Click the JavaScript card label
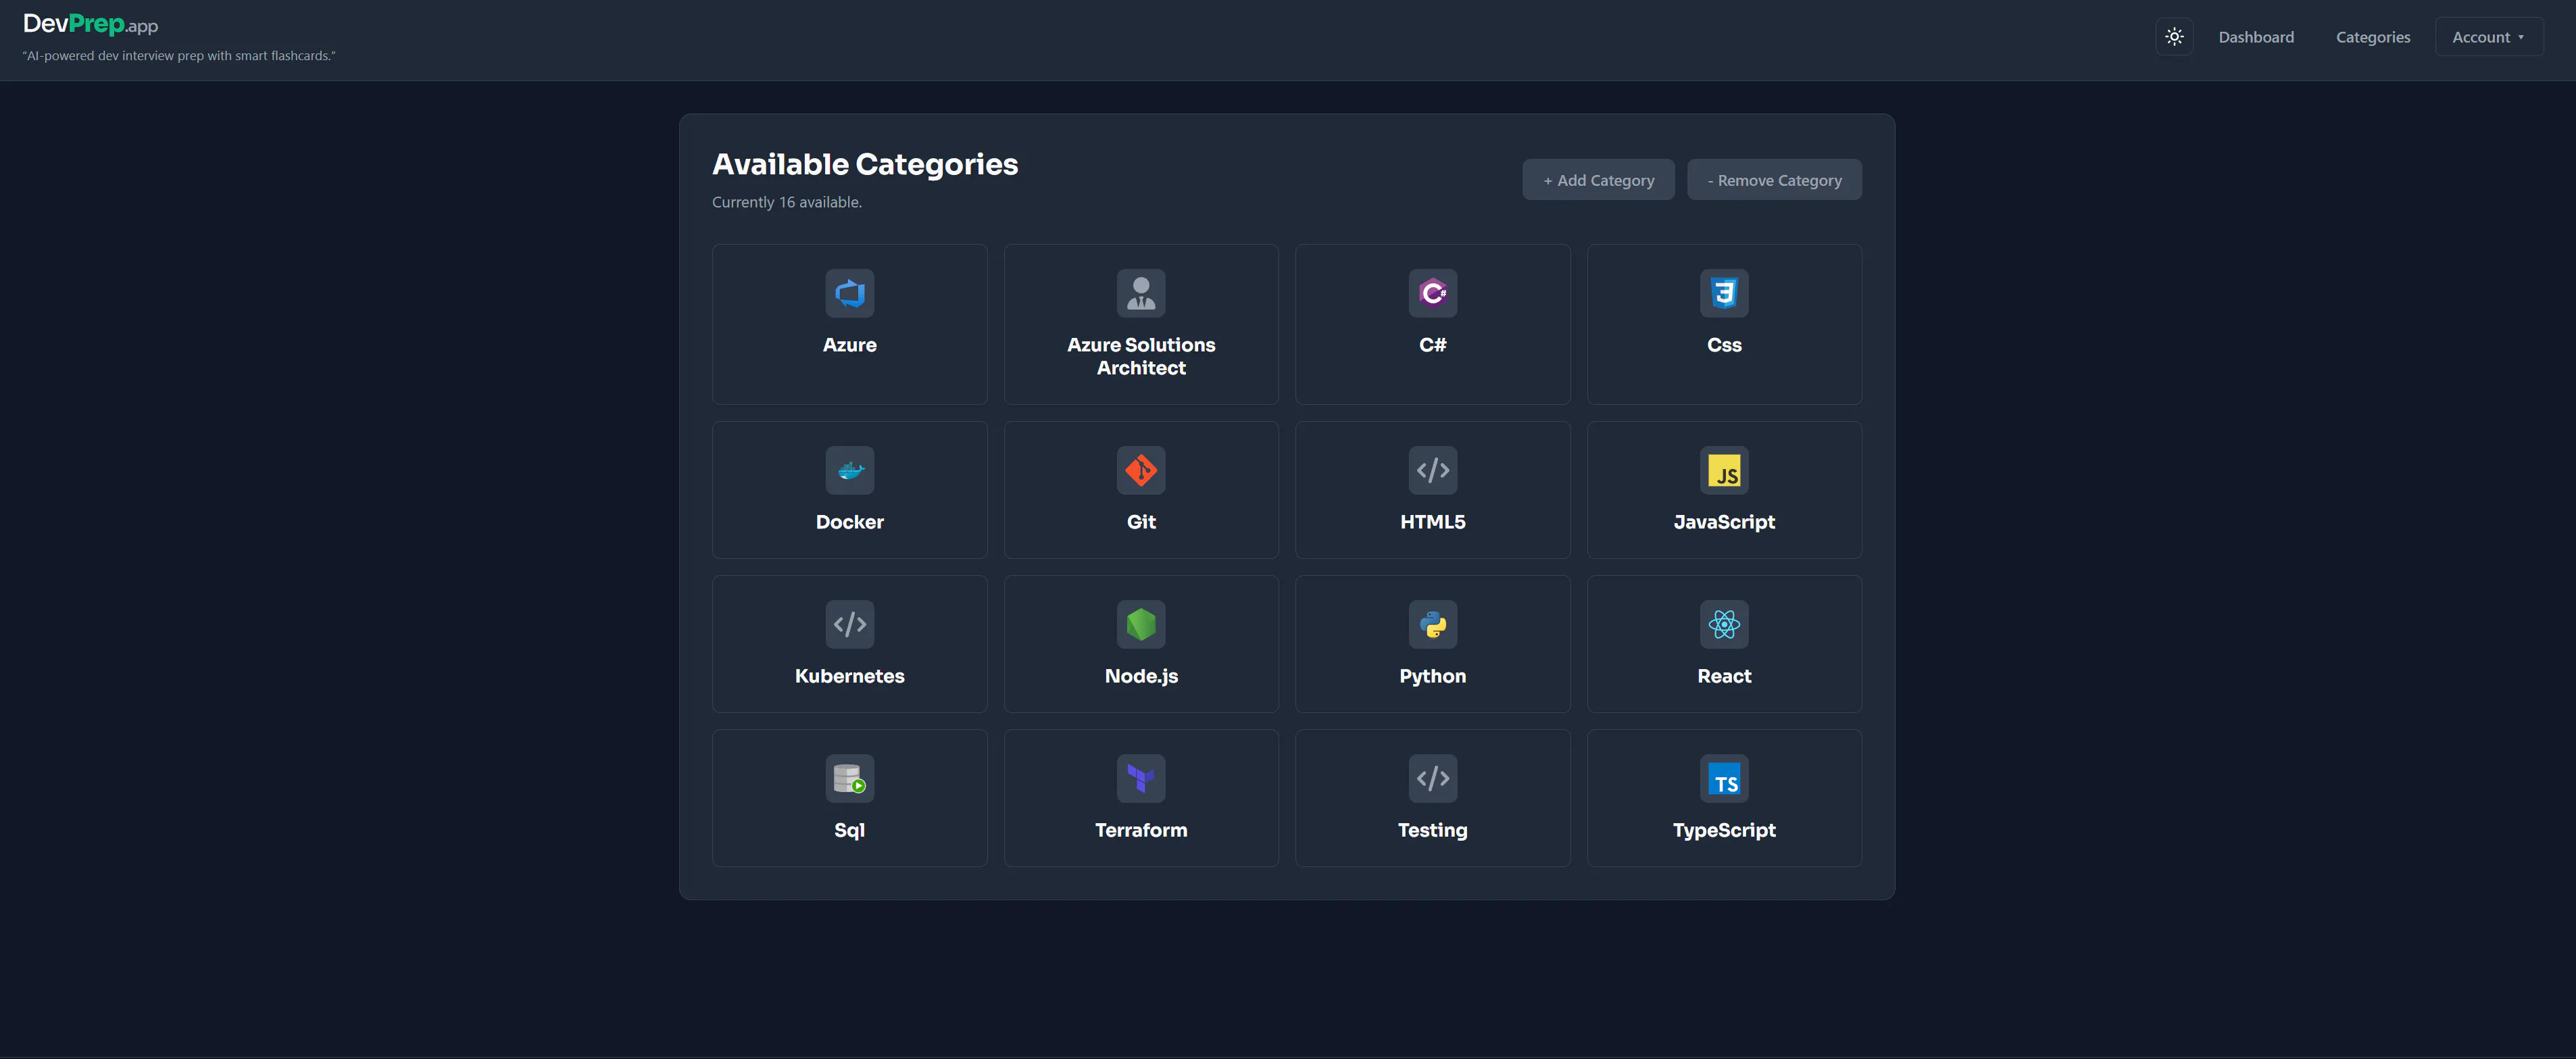The height and width of the screenshot is (1059, 2576). 1724,522
